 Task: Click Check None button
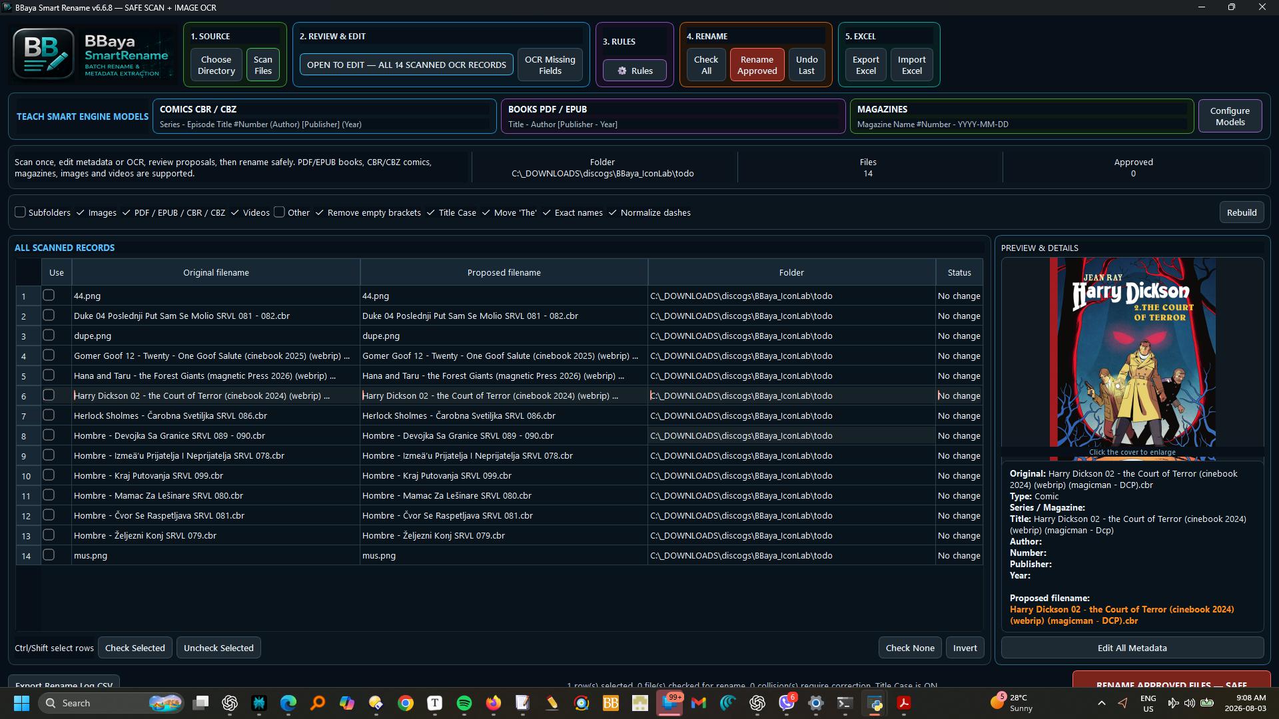(x=910, y=648)
